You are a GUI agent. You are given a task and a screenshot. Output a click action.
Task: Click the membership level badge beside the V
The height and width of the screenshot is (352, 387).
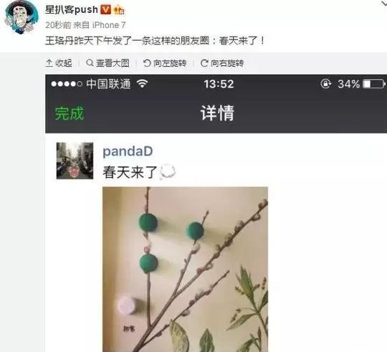pyautogui.click(x=119, y=10)
